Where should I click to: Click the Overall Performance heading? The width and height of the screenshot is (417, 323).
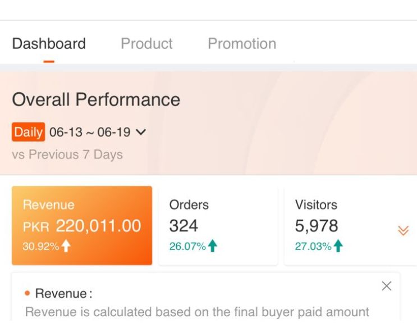(x=96, y=100)
